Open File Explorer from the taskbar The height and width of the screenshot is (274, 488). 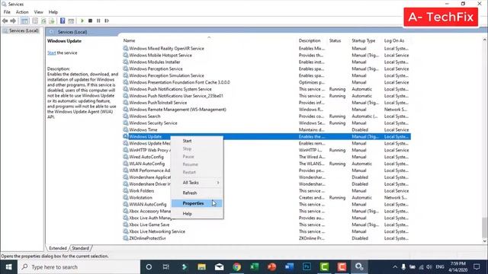[201, 267]
